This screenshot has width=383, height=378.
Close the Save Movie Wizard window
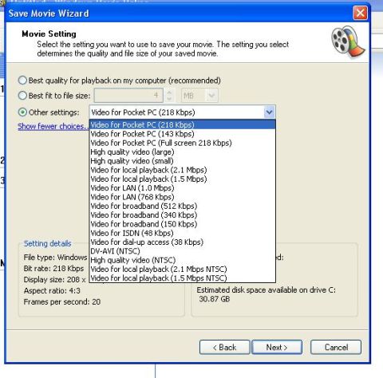360,13
